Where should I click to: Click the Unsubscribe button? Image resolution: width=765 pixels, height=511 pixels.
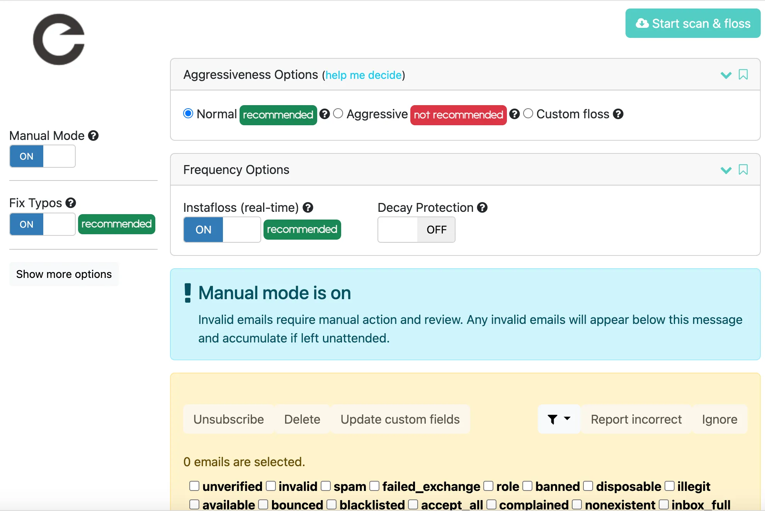229,419
